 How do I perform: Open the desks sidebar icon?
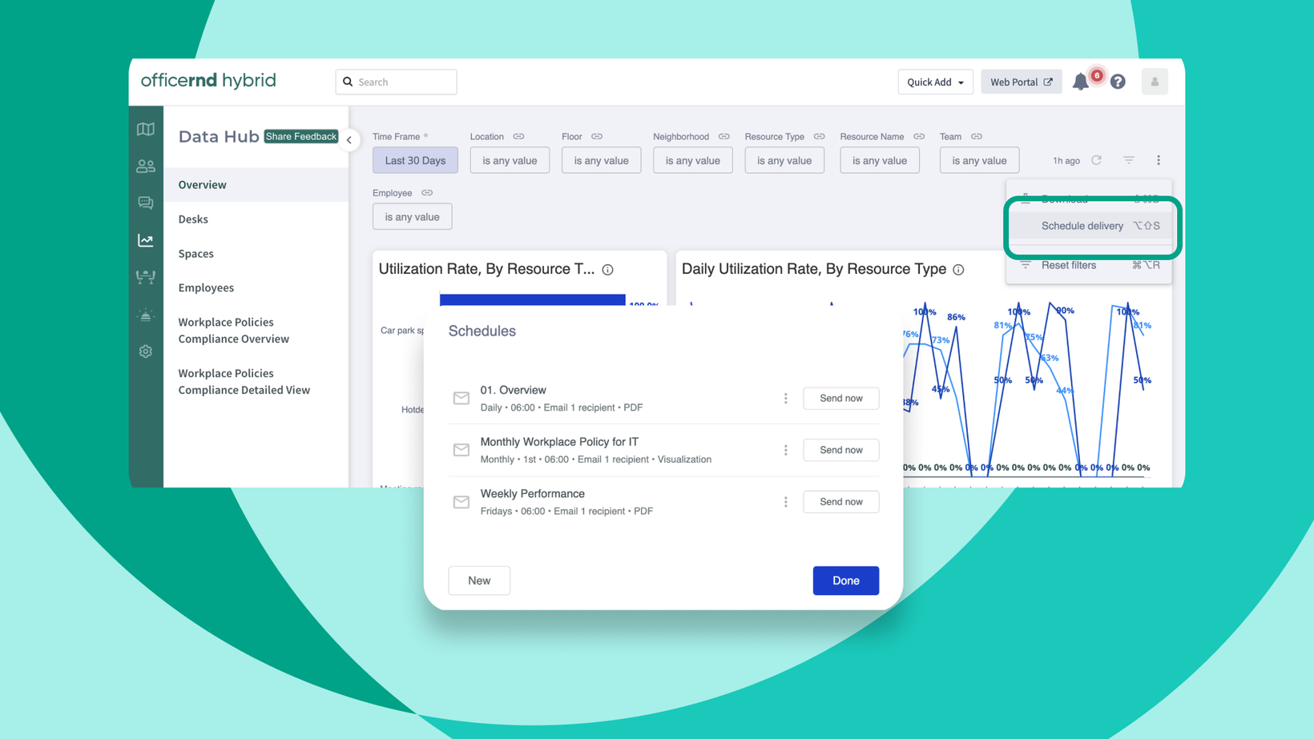[146, 277]
